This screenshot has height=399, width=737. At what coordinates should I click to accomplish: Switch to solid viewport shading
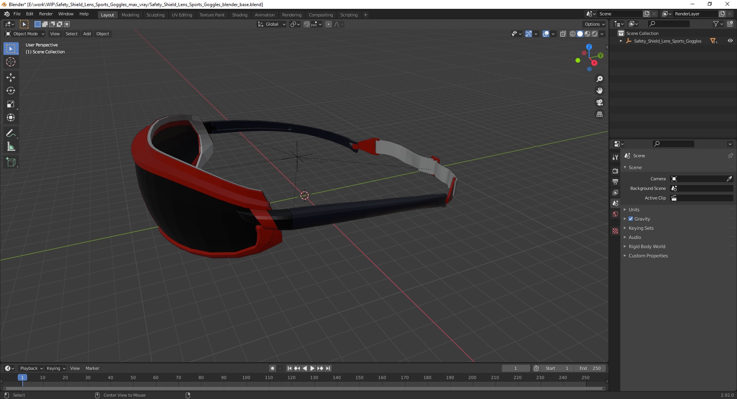pos(580,34)
